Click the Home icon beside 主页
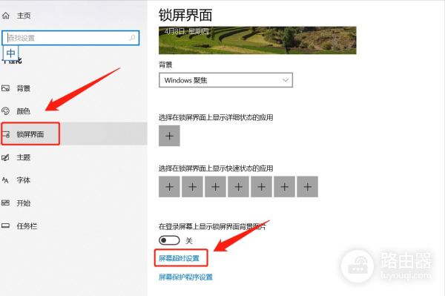 point(6,16)
